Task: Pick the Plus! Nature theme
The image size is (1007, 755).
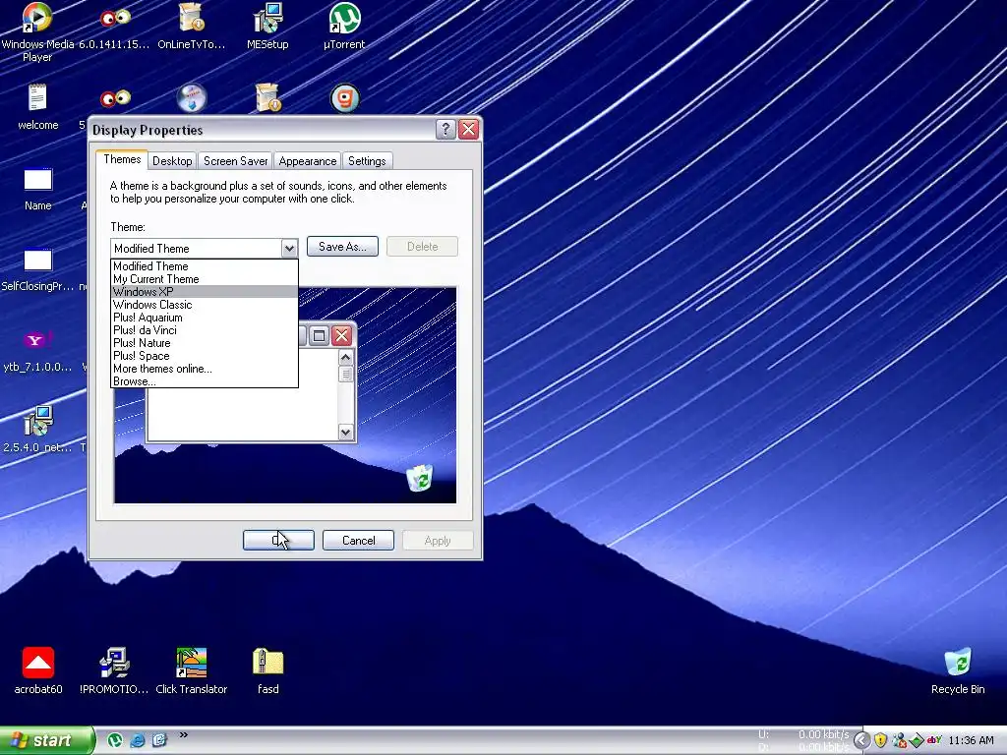Action: [205, 343]
